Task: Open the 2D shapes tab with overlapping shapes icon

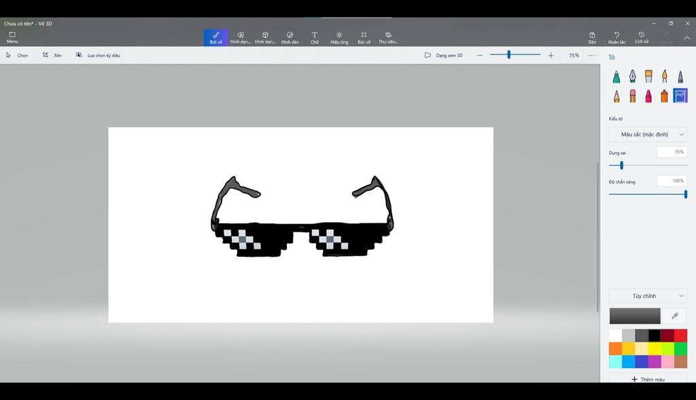Action: 240,38
